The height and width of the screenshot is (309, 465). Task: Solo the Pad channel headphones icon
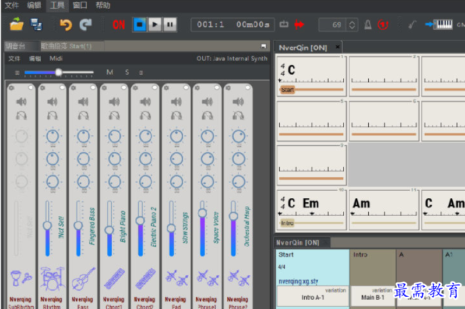click(x=176, y=115)
